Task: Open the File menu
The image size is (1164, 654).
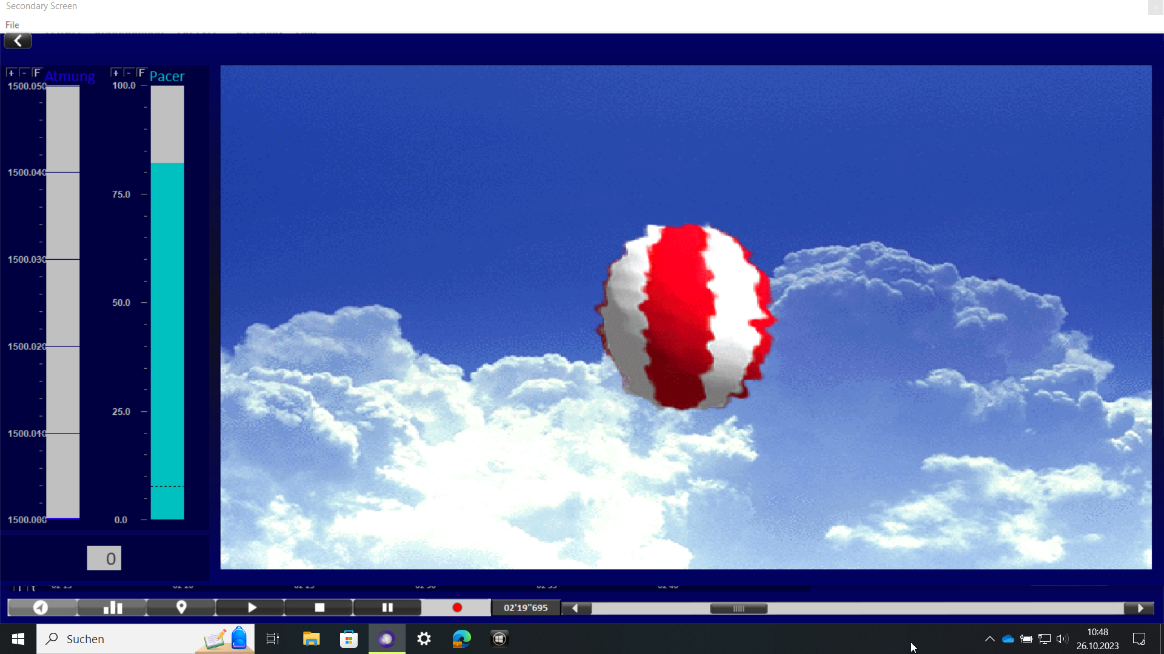Action: tap(12, 25)
